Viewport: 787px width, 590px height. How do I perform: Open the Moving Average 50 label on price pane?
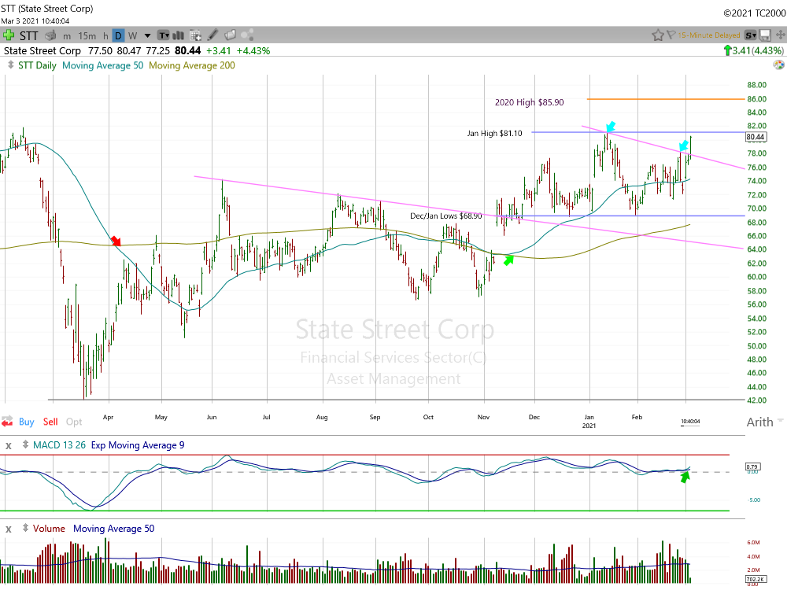point(103,65)
